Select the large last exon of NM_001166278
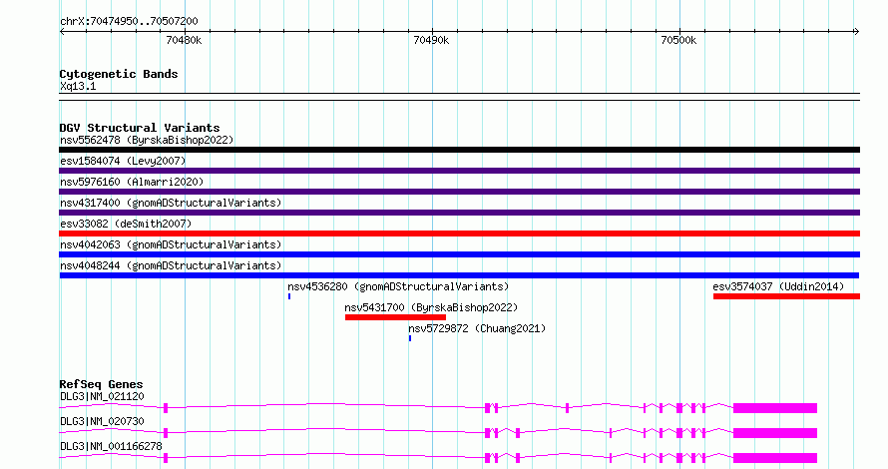This screenshot has height=469, width=888. point(775,458)
